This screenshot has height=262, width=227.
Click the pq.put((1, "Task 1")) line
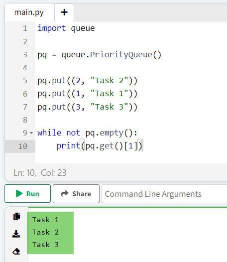pos(87,94)
